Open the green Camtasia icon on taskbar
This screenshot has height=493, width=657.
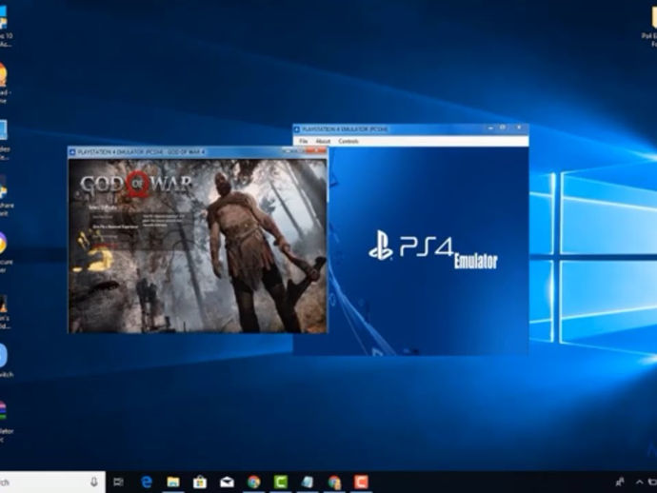pyautogui.click(x=280, y=483)
